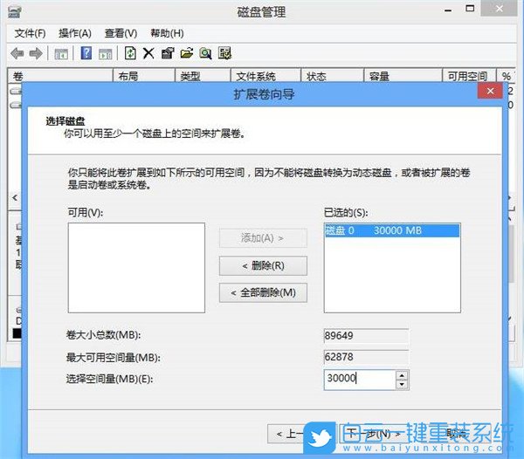Click the left scroll arrow of volume list

coord(15,197)
